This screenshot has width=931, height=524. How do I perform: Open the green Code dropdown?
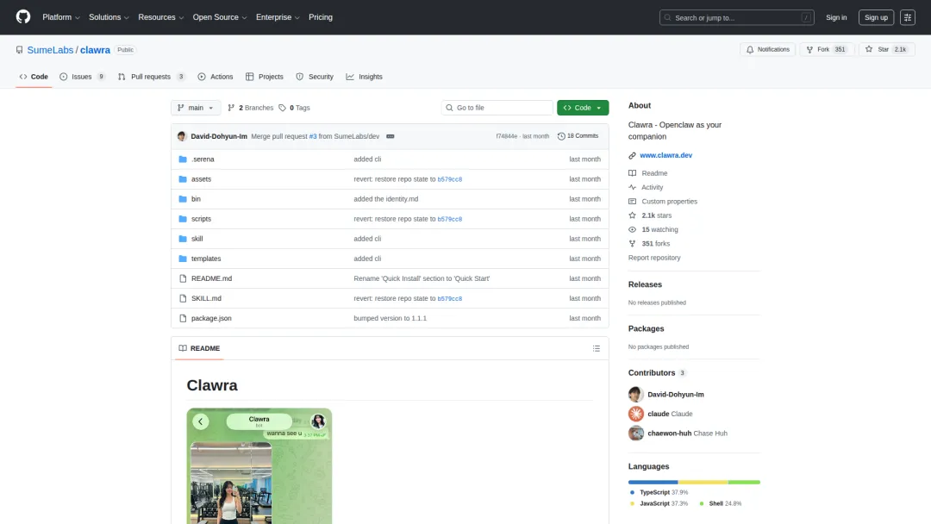pyautogui.click(x=583, y=108)
